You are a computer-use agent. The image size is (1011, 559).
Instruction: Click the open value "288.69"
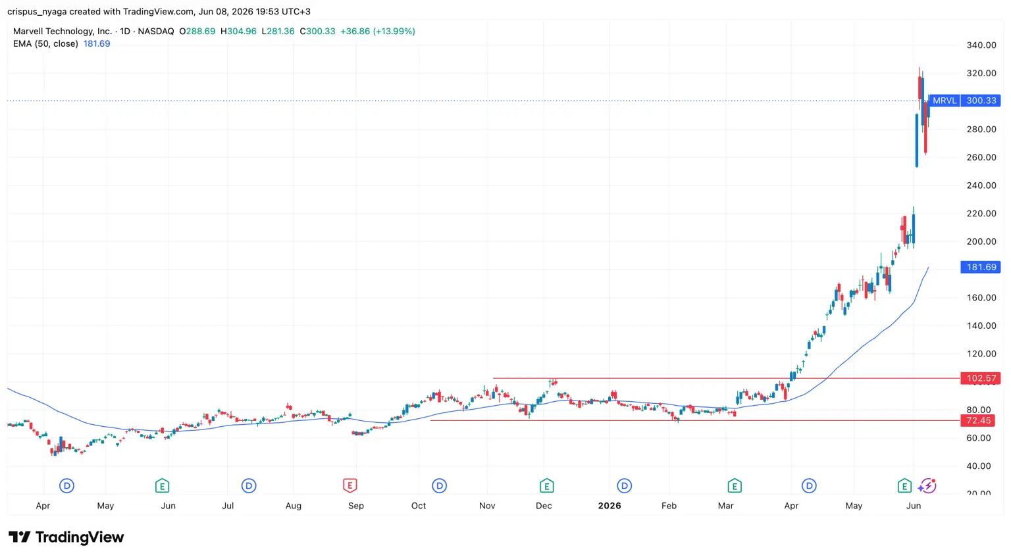(201, 31)
